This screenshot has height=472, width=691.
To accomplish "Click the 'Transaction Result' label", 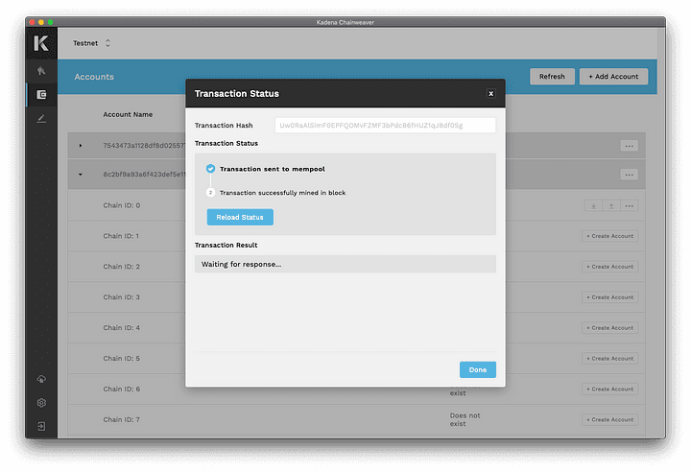I will coord(226,245).
